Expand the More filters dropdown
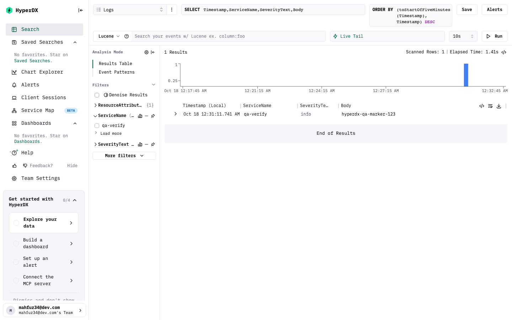The width and height of the screenshot is (512, 320). pyautogui.click(x=124, y=156)
